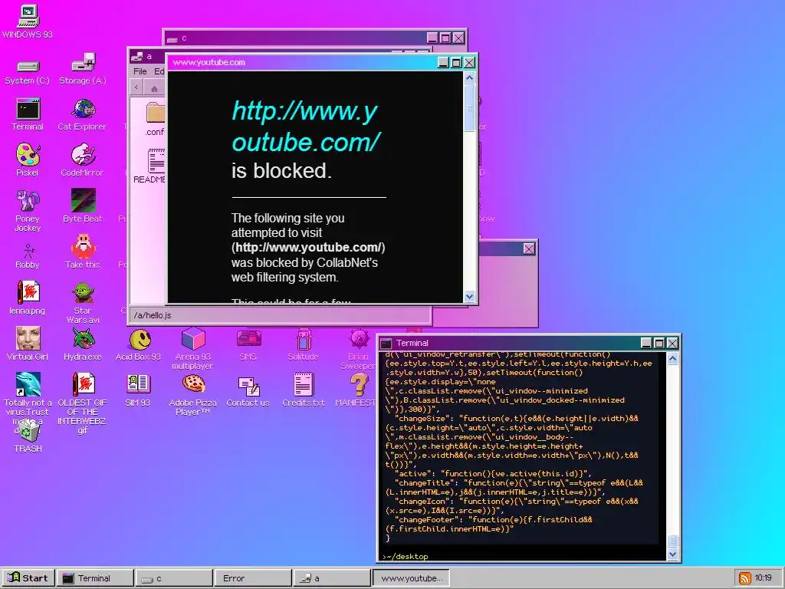Open the Brian Sweeper icon

click(x=359, y=349)
